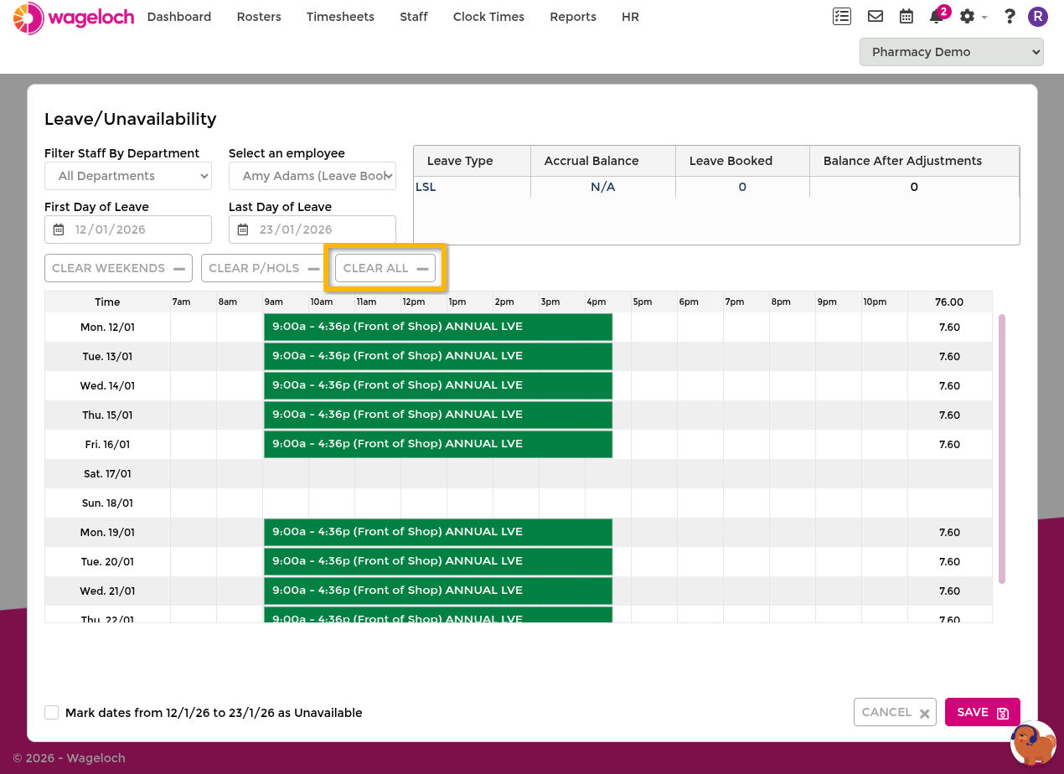
Task: Click the Sat. 17/01 row label
Action: tap(107, 473)
